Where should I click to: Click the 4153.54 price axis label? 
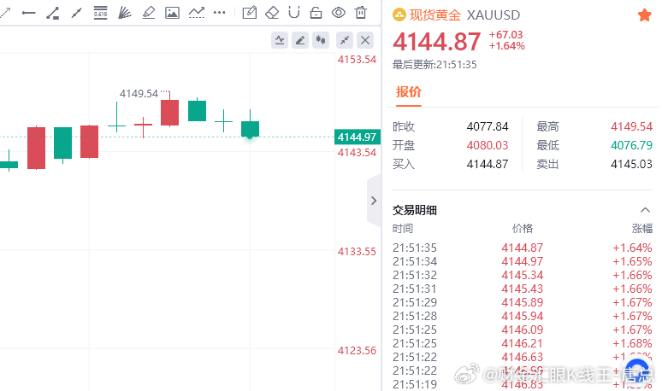[x=357, y=60]
